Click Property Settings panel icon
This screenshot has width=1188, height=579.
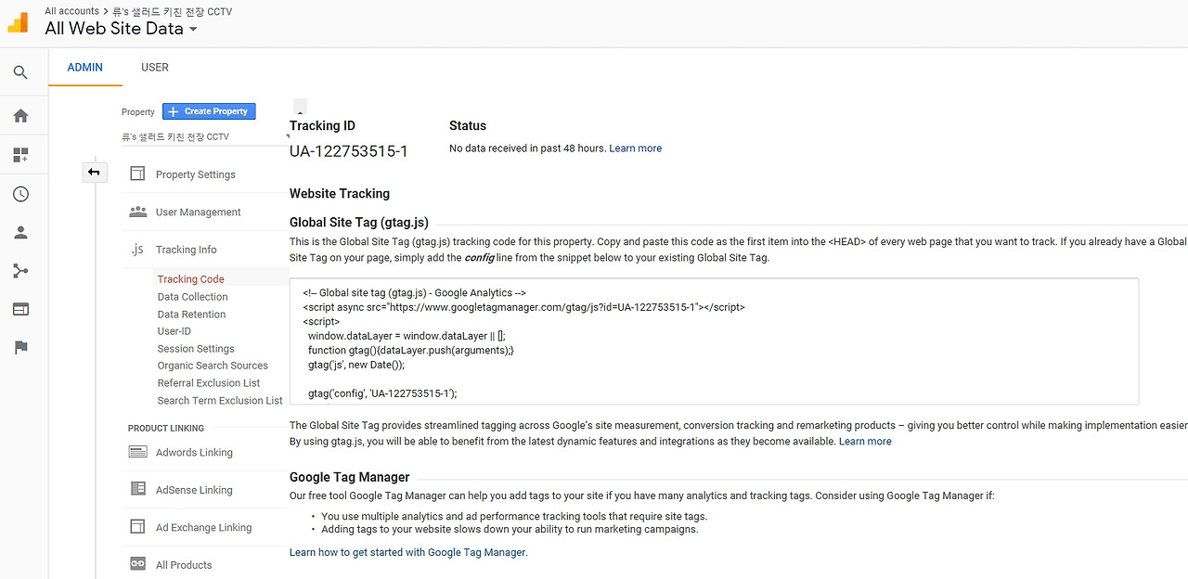[x=137, y=174]
